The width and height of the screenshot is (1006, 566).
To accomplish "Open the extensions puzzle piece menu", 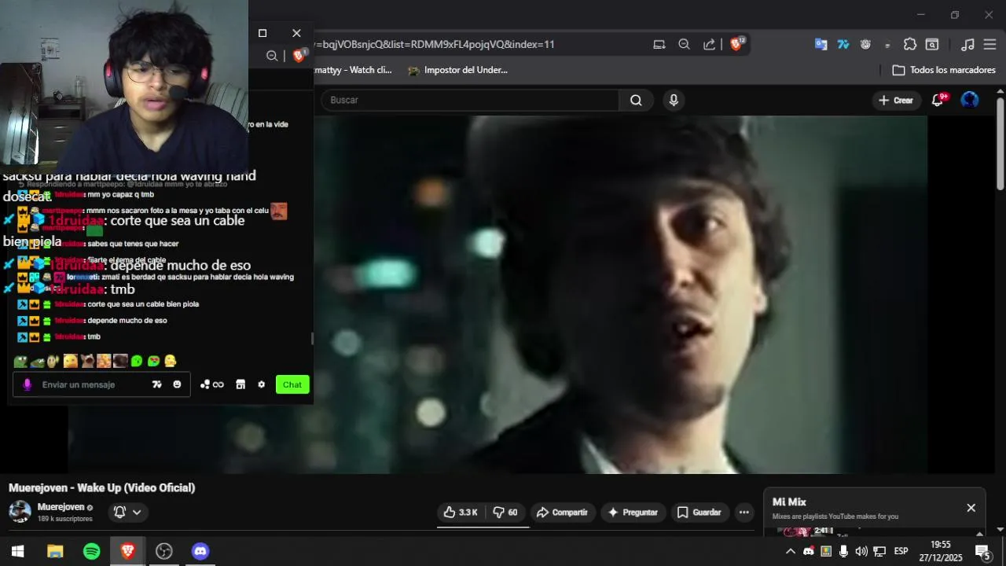I will tap(910, 44).
